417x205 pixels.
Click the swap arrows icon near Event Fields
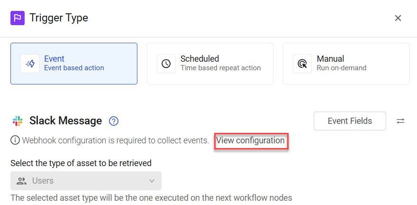400,121
